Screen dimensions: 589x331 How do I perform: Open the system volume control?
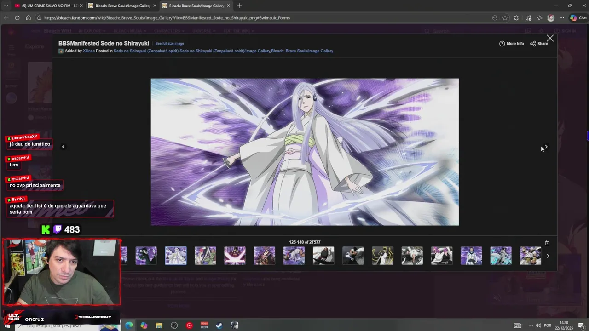539,325
